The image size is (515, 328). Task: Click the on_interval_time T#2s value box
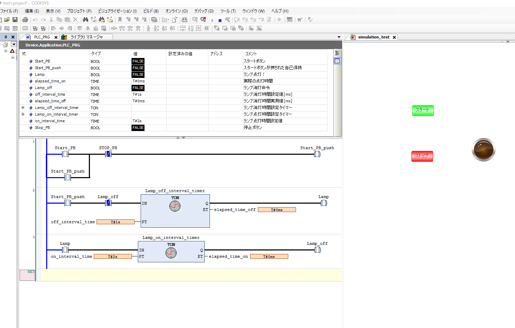coord(113,256)
